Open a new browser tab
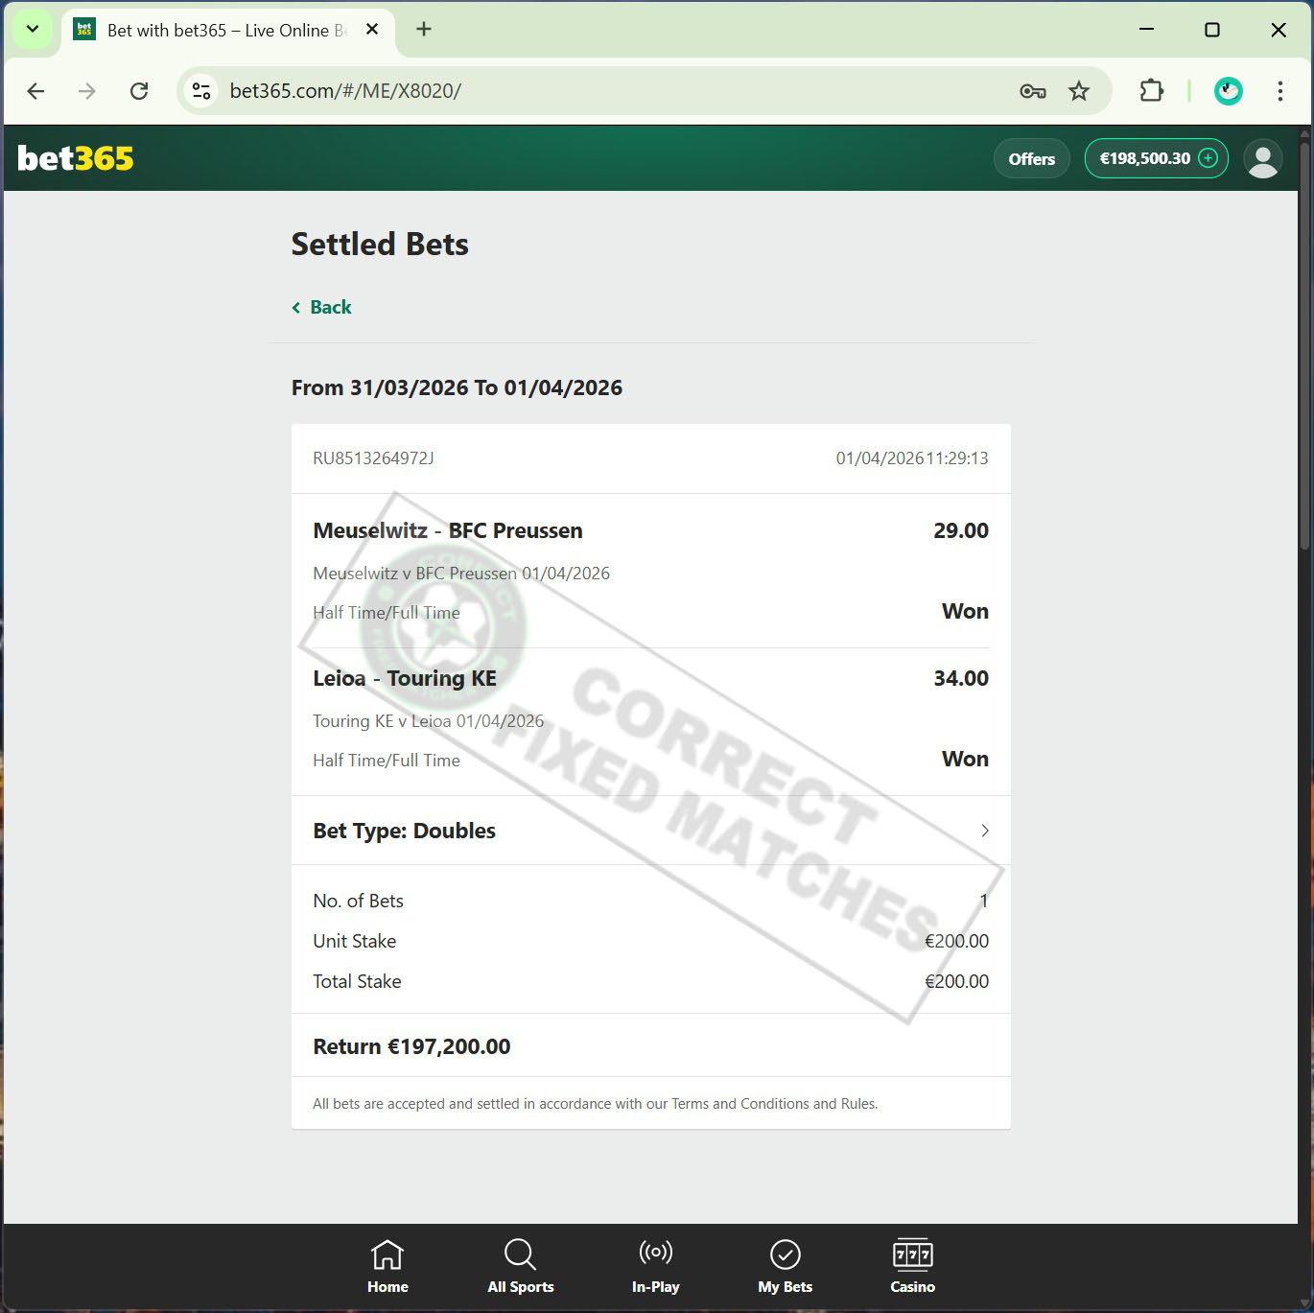 [424, 29]
